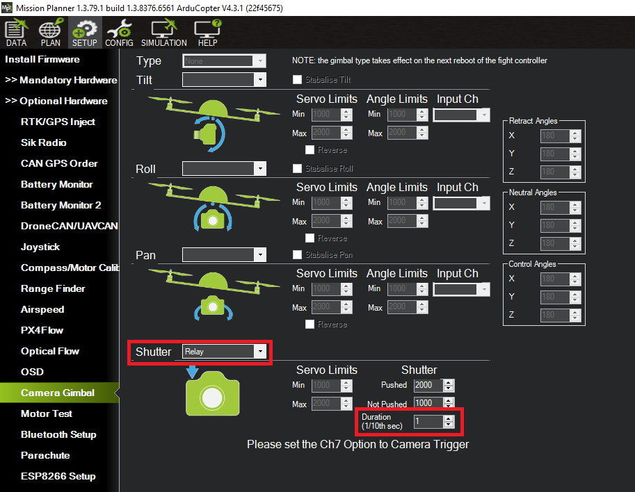
Task: Open the Pan Input Ch dropdown
Action: tap(461, 289)
